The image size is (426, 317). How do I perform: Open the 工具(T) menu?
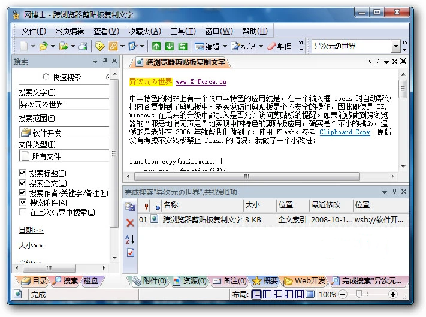pyautogui.click(x=183, y=31)
